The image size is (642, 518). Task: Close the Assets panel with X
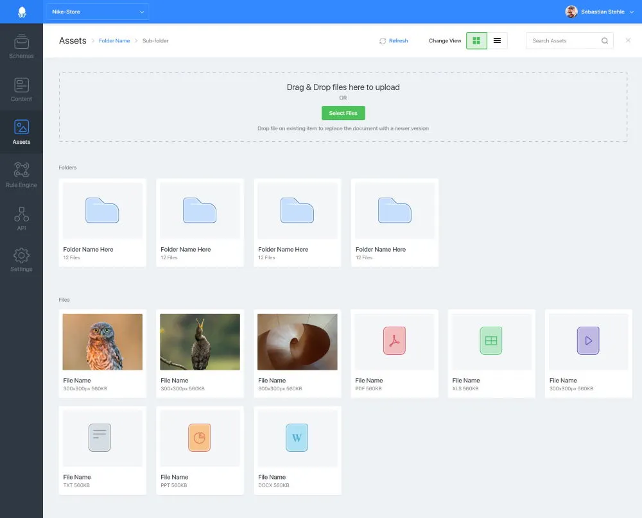[x=628, y=40]
